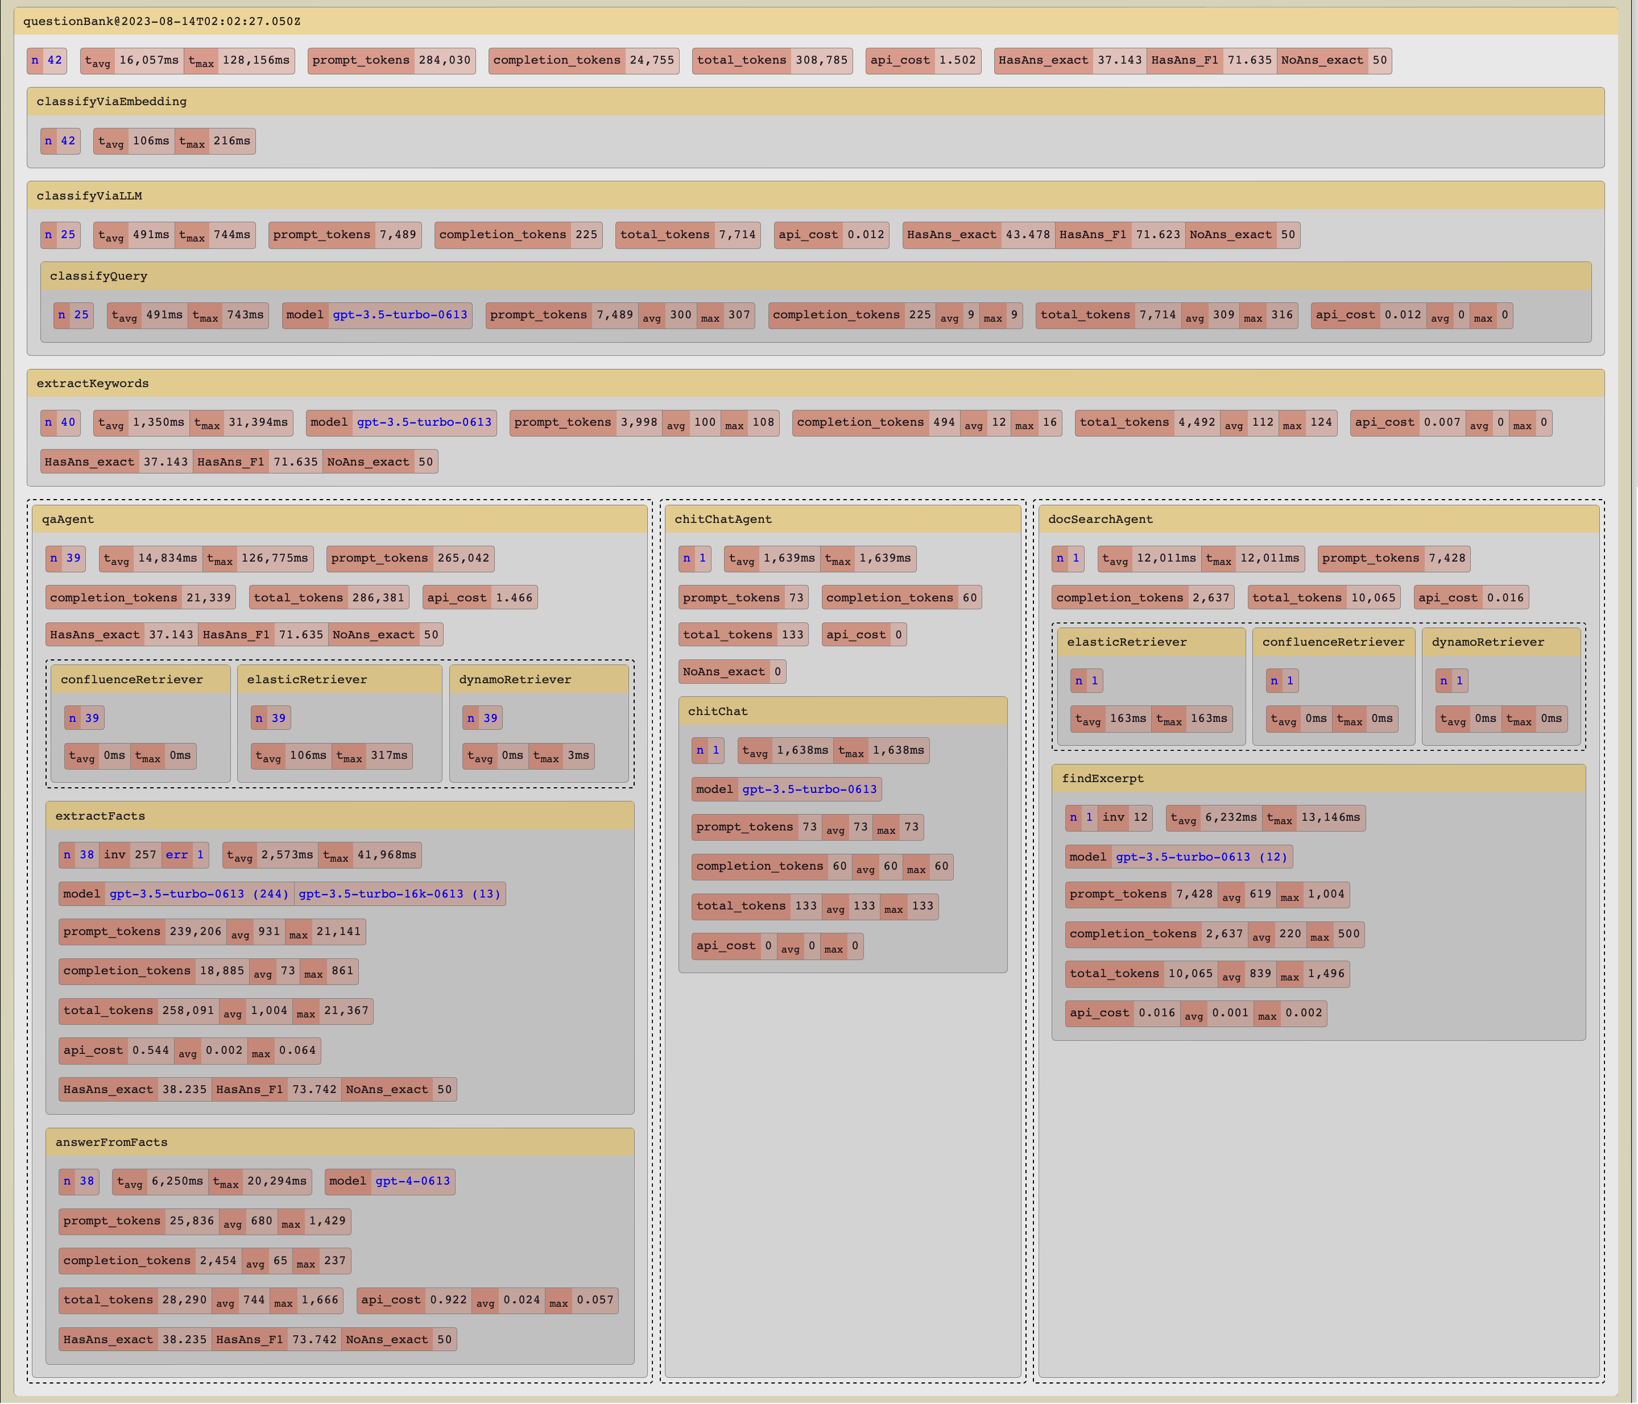Collapse the questionBank root header
1638x1404 pixels.
point(162,22)
